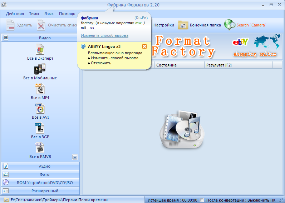The height and width of the screenshot is (203, 285).
Task: Sort by the Состояние column header
Action: pos(179,65)
